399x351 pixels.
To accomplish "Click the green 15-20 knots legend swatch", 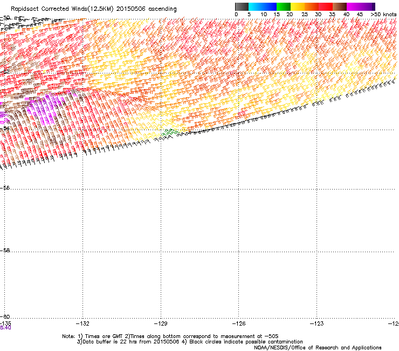I will [x=284, y=6].
